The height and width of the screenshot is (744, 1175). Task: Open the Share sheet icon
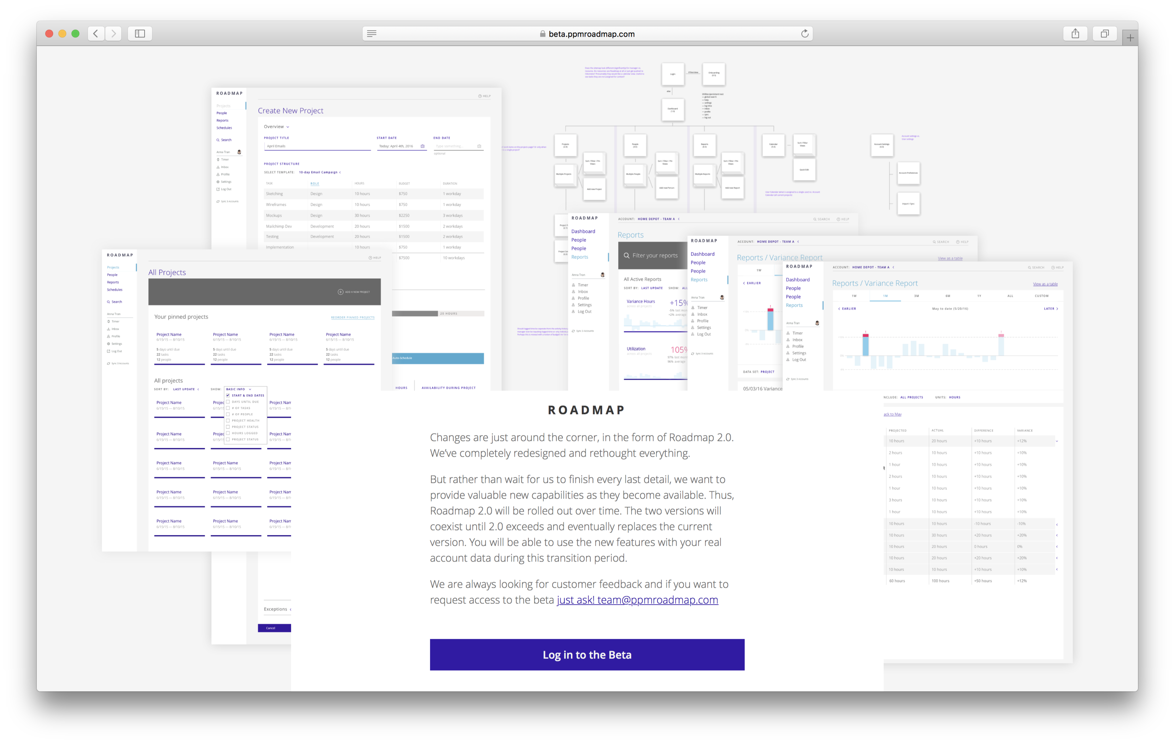[1075, 34]
